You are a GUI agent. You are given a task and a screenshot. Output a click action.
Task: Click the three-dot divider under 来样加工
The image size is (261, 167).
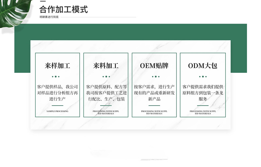click(57, 76)
